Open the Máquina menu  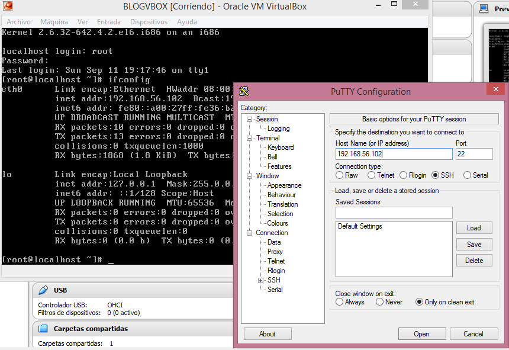[x=54, y=21]
